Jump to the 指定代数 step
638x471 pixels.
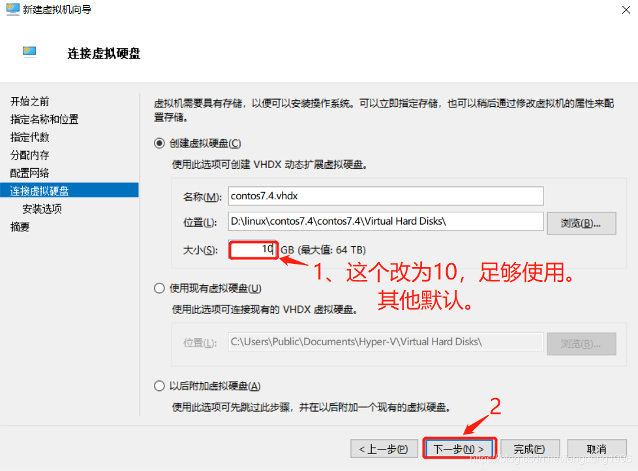pos(30,137)
